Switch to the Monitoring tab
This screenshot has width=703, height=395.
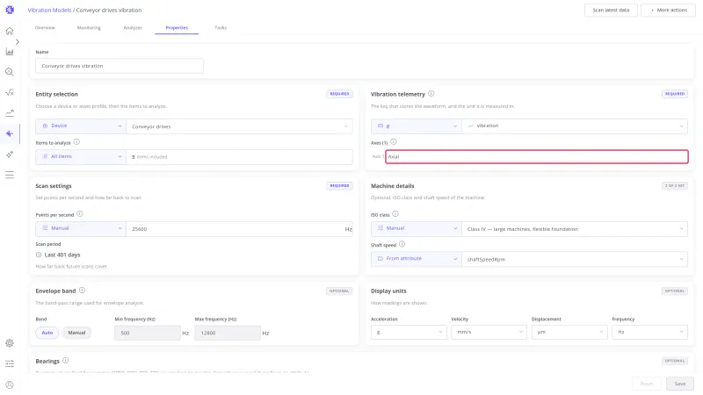point(89,28)
